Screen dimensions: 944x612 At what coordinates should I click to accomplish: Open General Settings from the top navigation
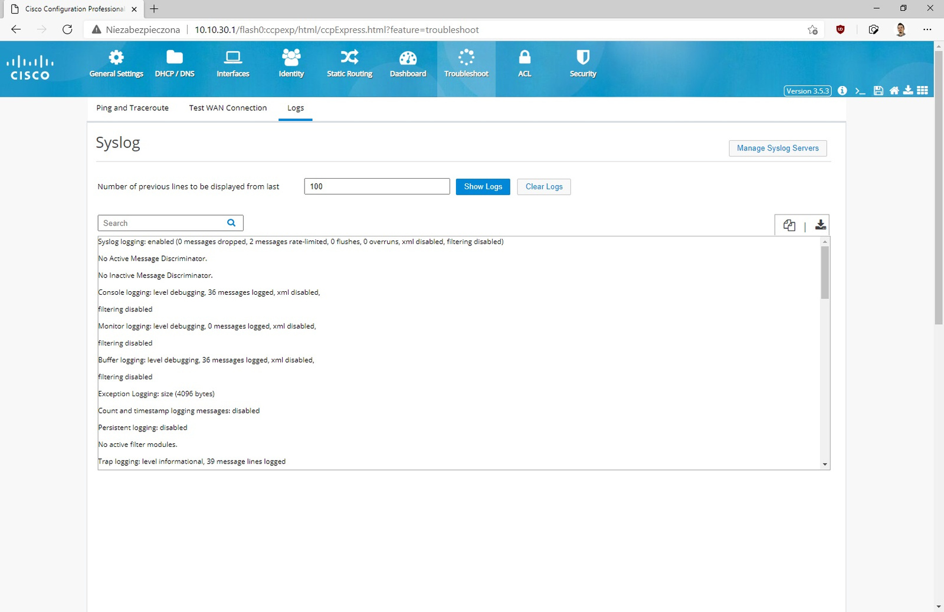pyautogui.click(x=116, y=64)
